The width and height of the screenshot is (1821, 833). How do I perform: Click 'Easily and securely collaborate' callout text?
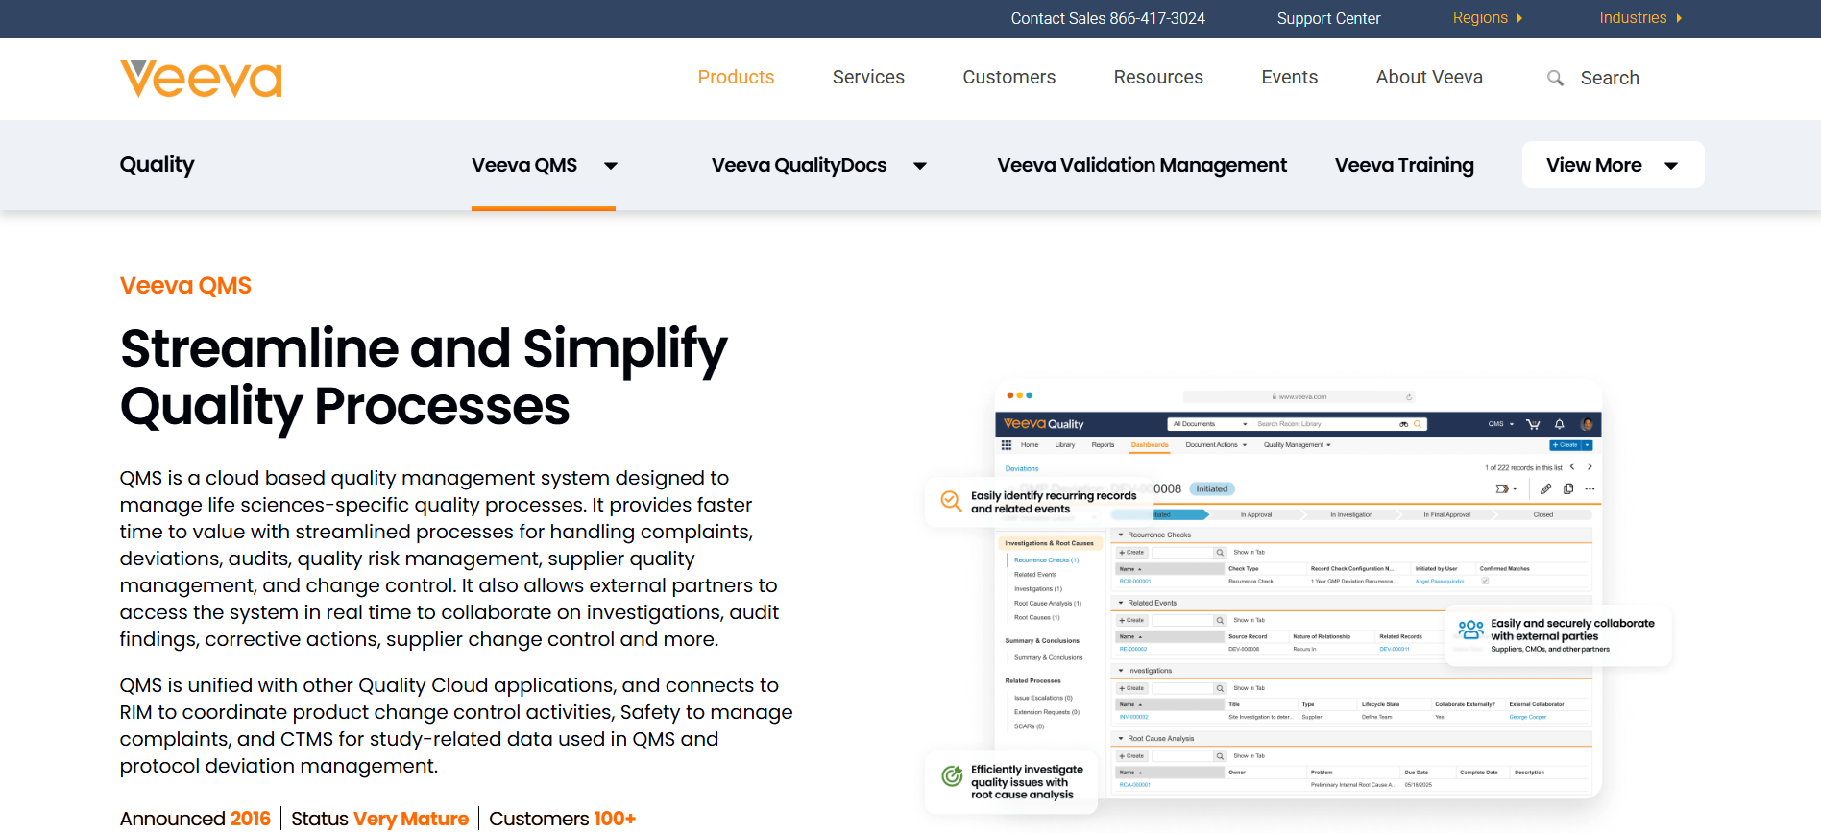coord(1572,630)
